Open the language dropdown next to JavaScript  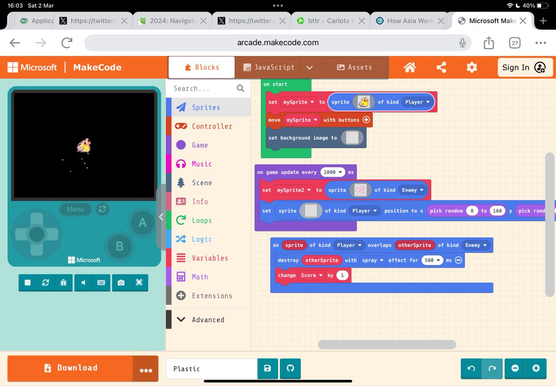click(x=310, y=68)
